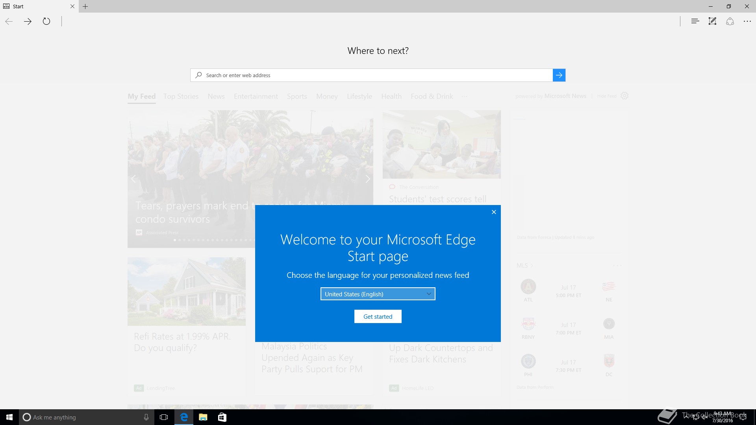
Task: Click the Search or enter web address field
Action: point(371,75)
